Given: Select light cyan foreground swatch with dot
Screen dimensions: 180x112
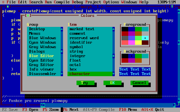Looking at the screenshot, I should tap(145, 38).
